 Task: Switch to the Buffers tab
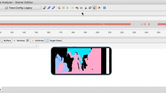[x=6, y=41]
